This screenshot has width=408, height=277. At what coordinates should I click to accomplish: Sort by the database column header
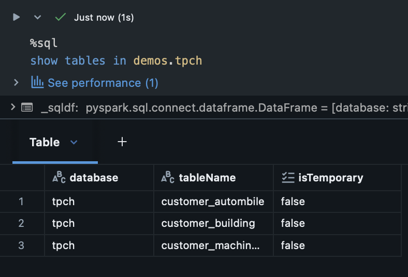[x=94, y=178]
